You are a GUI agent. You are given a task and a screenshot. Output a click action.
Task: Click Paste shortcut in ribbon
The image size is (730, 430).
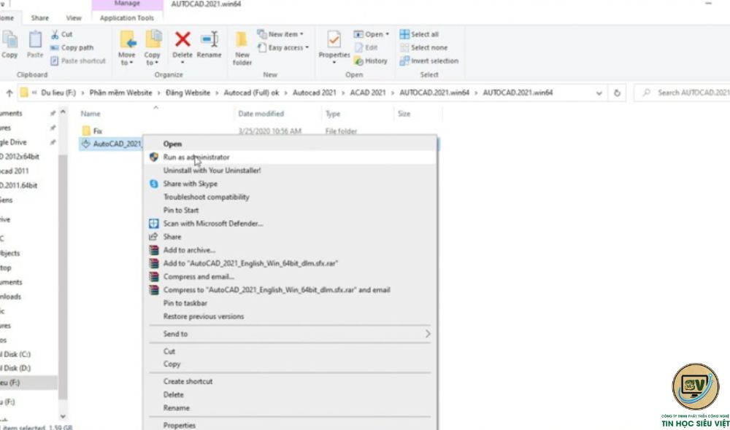coord(78,61)
